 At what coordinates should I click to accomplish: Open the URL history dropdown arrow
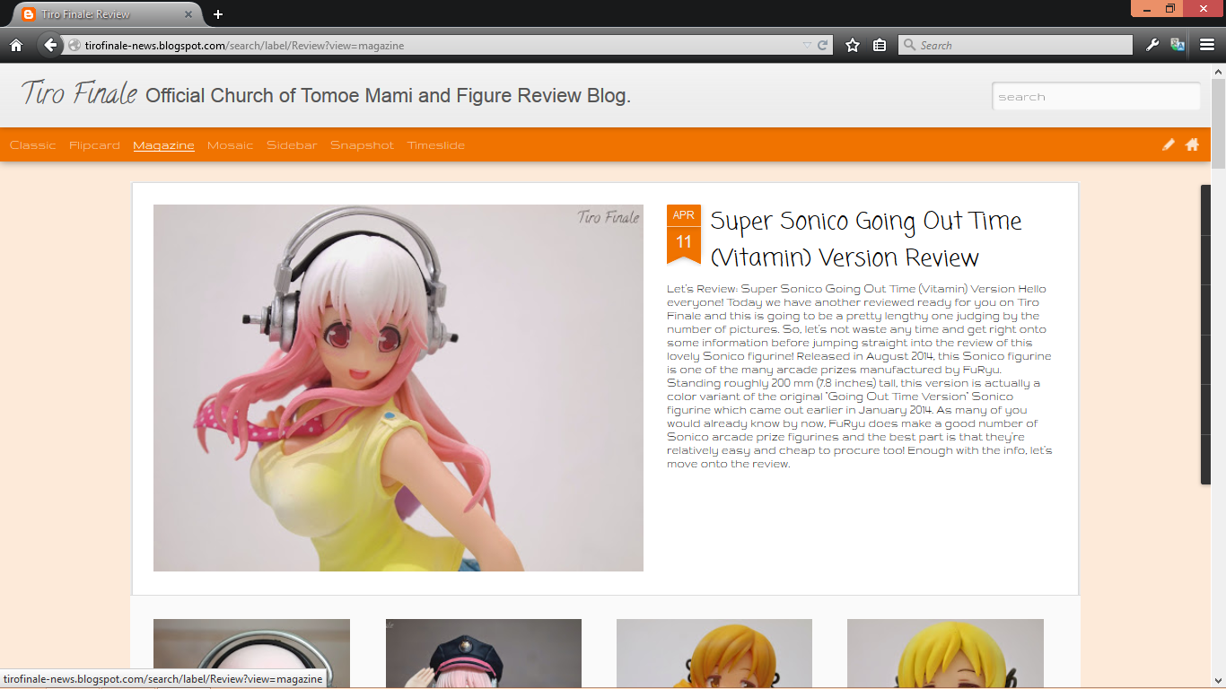point(806,45)
